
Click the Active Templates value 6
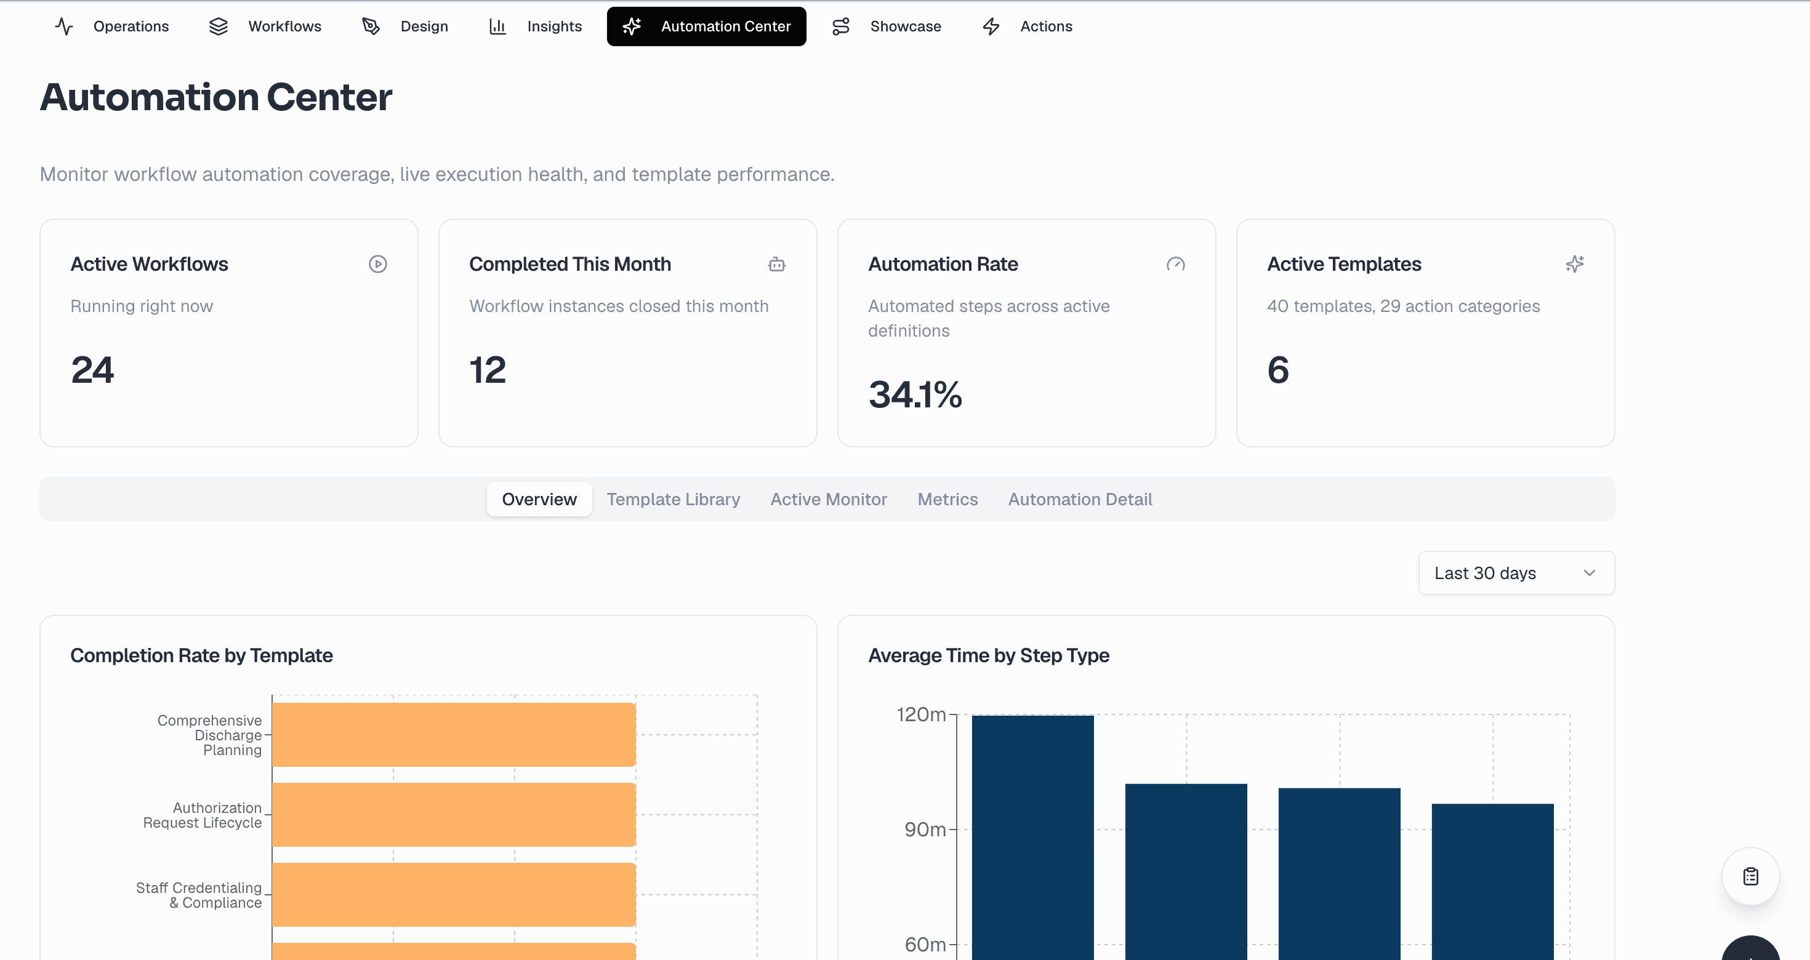[1278, 370]
